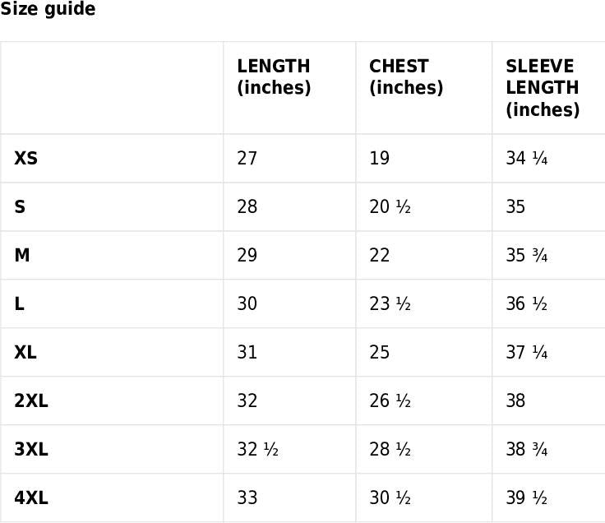Click the XS size row label

coord(25,158)
